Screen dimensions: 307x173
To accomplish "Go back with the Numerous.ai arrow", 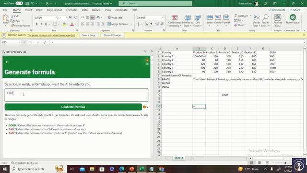I will tap(8, 62).
